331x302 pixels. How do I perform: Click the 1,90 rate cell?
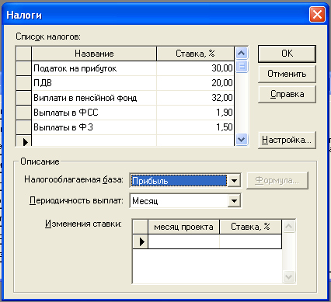coord(195,113)
